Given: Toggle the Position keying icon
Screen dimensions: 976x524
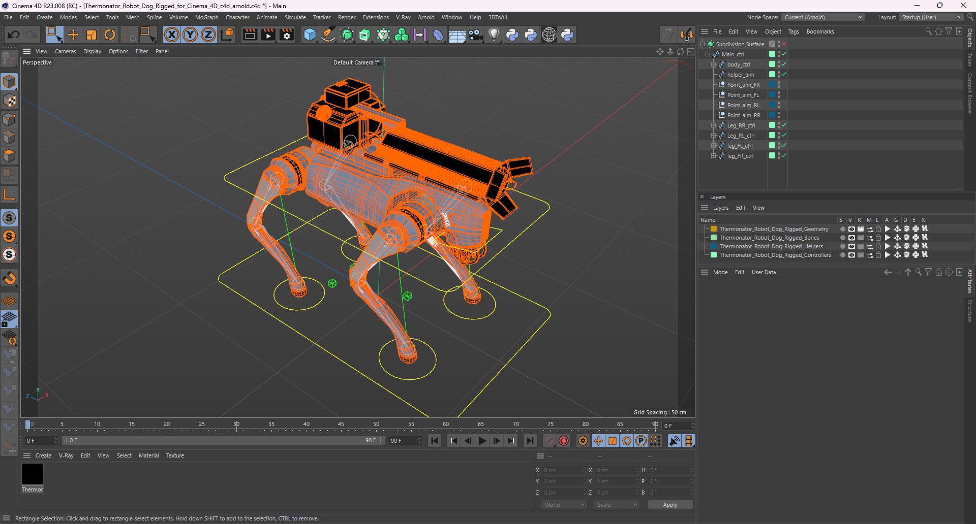Looking at the screenshot, I should [598, 441].
